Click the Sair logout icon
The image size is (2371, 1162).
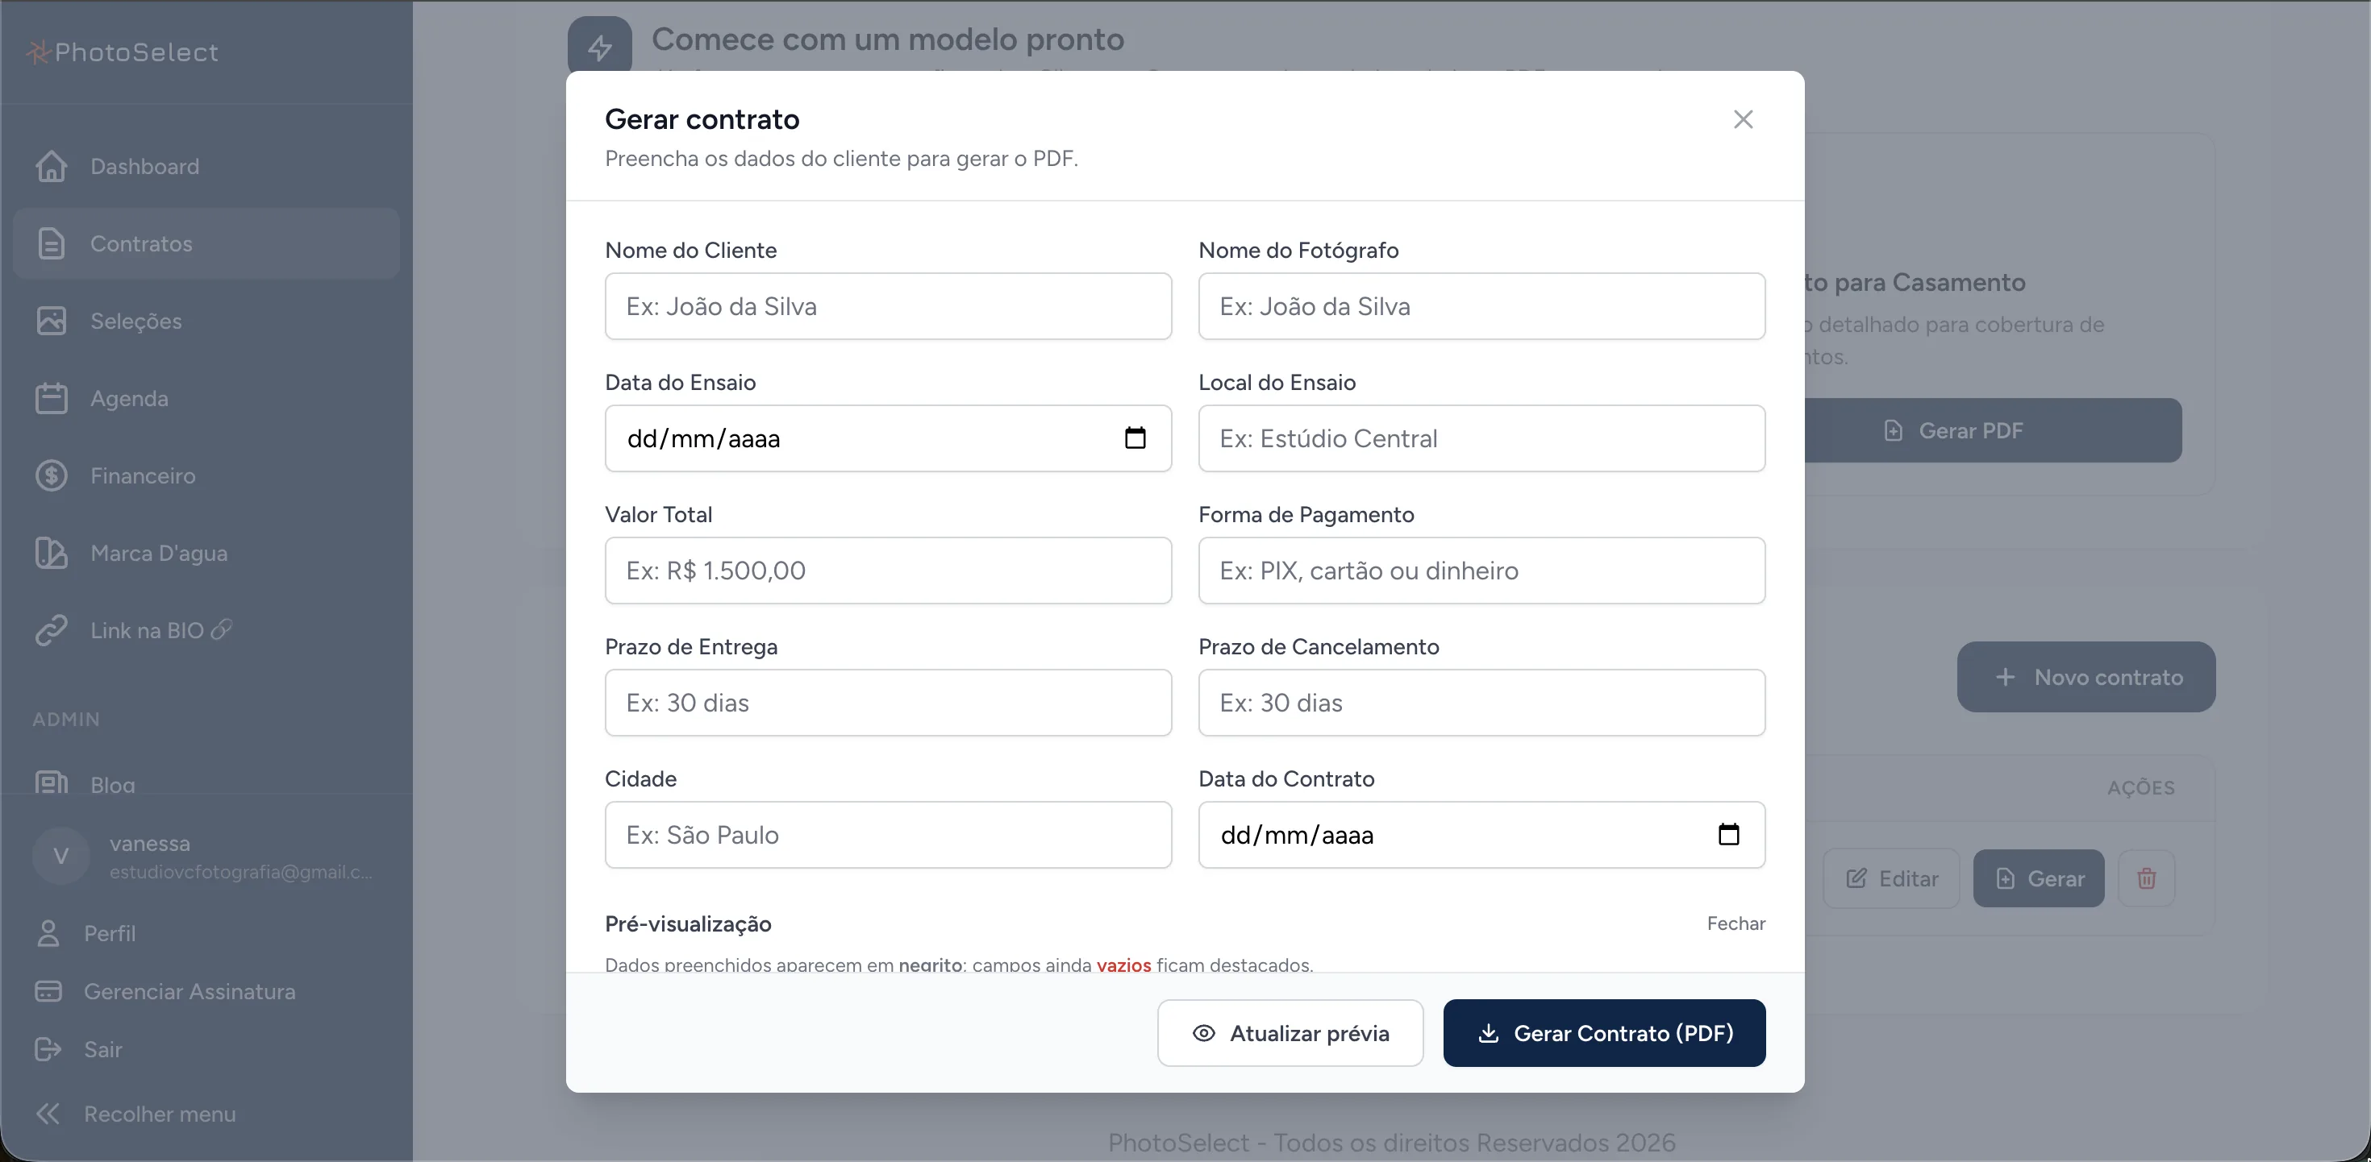[x=48, y=1050]
